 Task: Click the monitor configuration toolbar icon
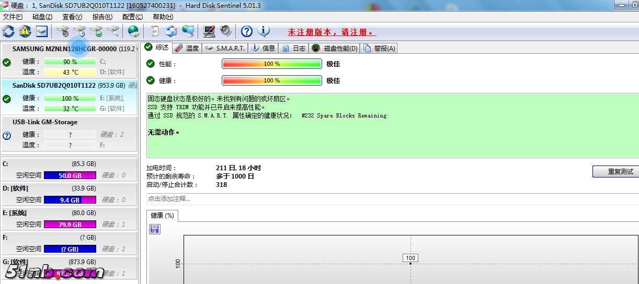(x=209, y=31)
